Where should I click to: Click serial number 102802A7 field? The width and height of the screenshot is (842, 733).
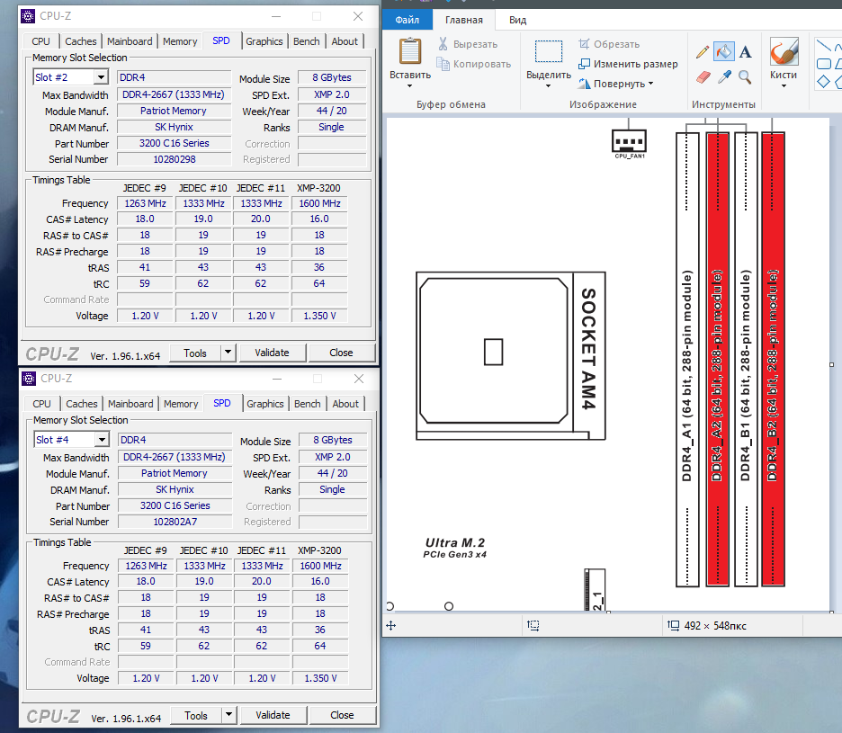click(x=175, y=522)
